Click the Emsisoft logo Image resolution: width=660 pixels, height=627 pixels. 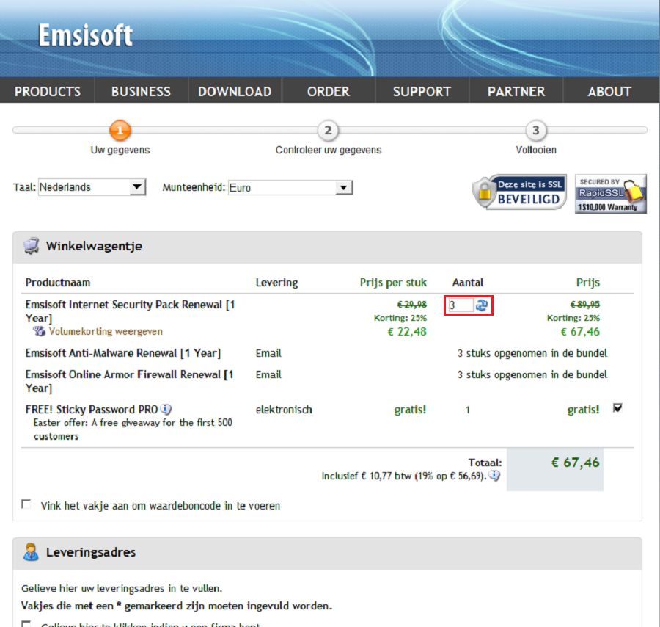(x=86, y=35)
